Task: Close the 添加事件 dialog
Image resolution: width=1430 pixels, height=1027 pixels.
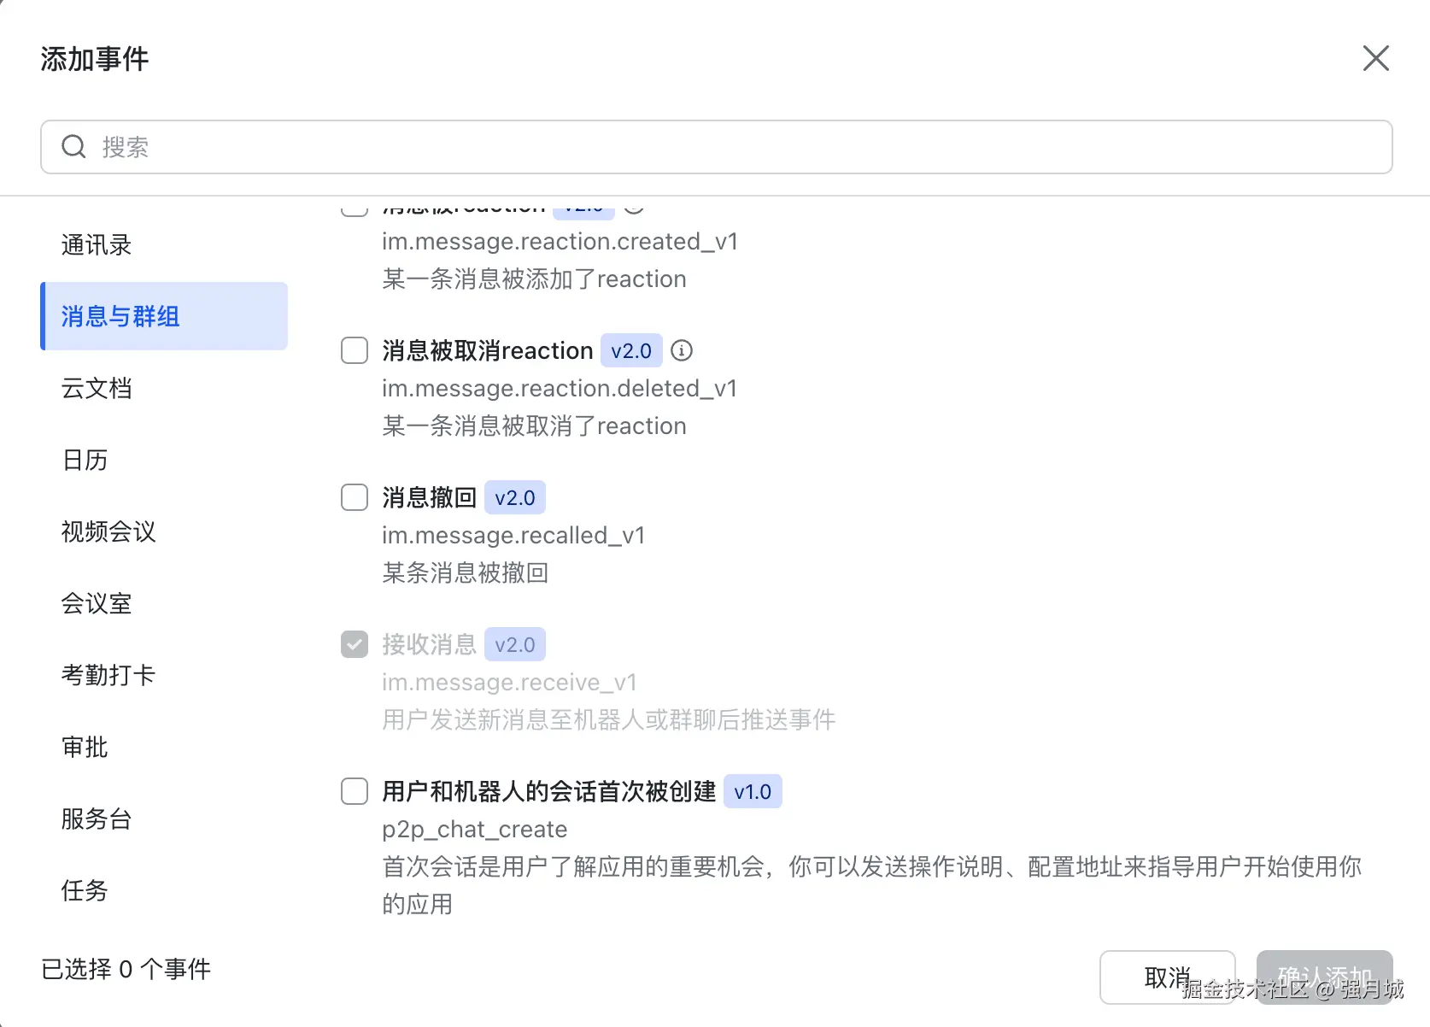Action: pos(1375,58)
